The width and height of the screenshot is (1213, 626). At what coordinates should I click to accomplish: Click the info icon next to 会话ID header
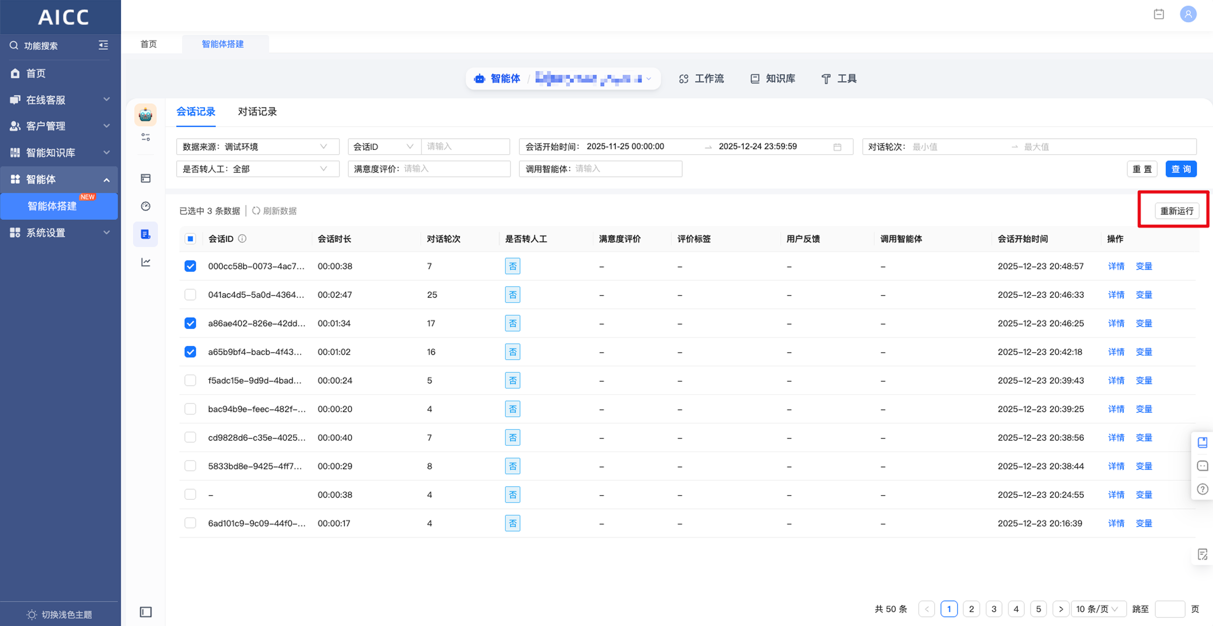click(242, 239)
